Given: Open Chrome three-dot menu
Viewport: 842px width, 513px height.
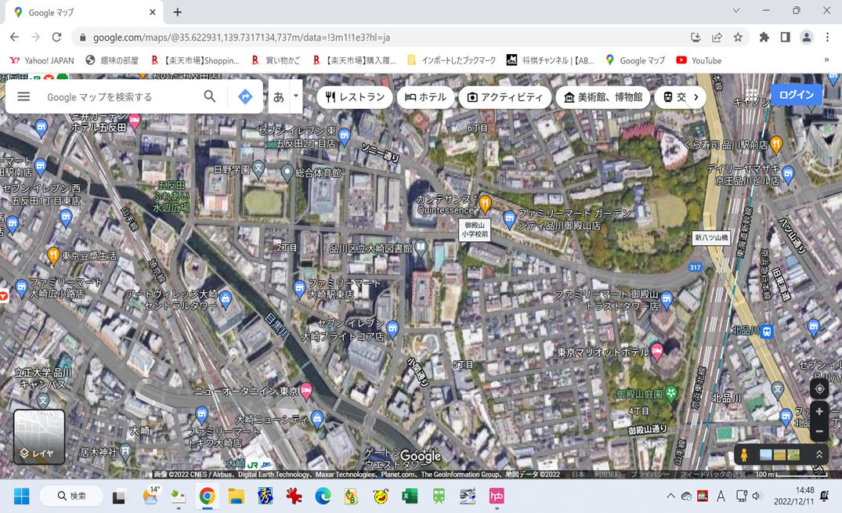Looking at the screenshot, I should 827,37.
